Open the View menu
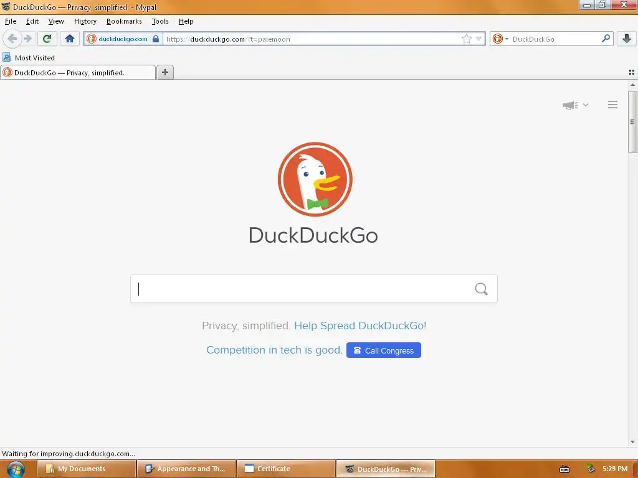The width and height of the screenshot is (638, 478). pyautogui.click(x=56, y=21)
